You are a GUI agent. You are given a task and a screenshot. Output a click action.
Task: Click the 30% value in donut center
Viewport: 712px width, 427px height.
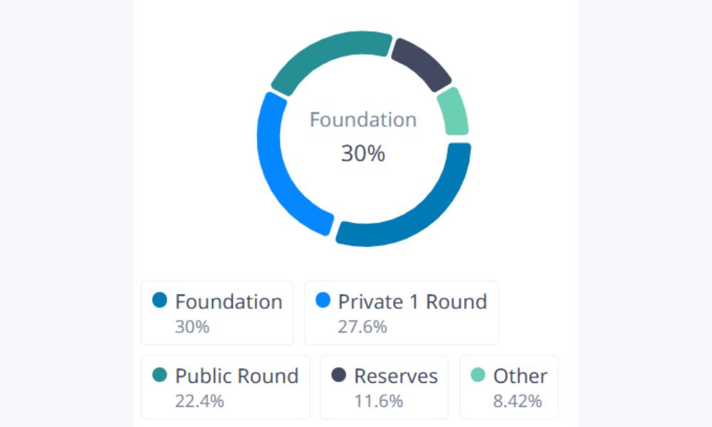tap(363, 153)
